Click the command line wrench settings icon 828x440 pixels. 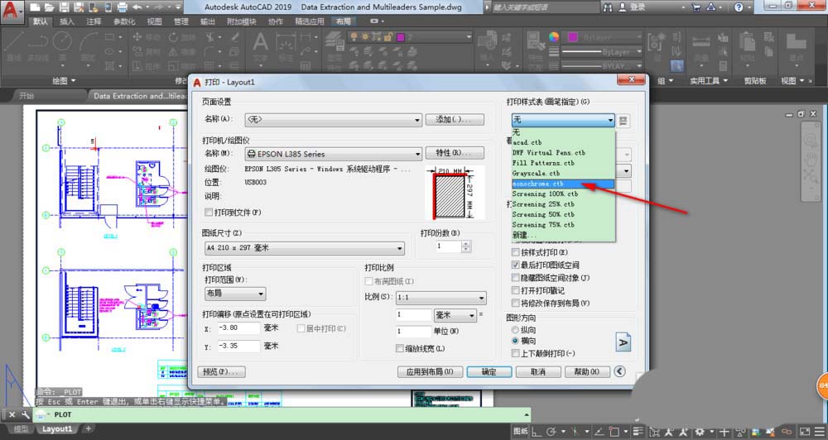(x=24, y=414)
